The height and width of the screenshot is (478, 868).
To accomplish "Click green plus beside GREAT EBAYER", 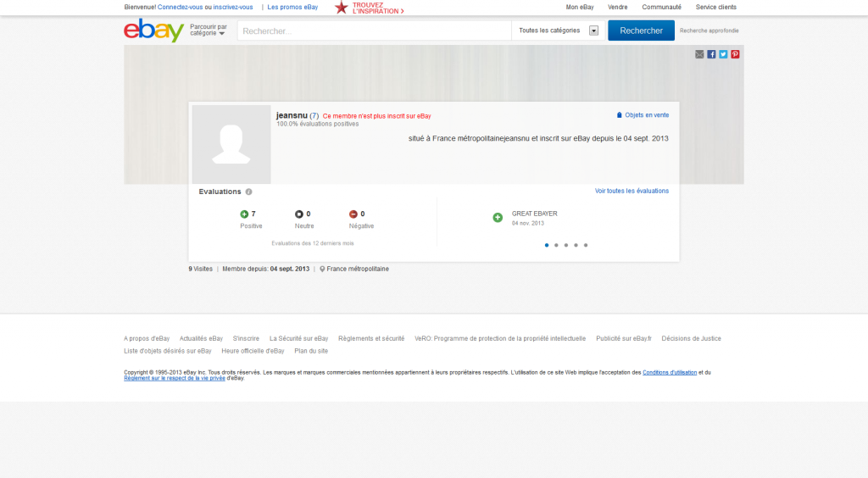I will pos(498,218).
